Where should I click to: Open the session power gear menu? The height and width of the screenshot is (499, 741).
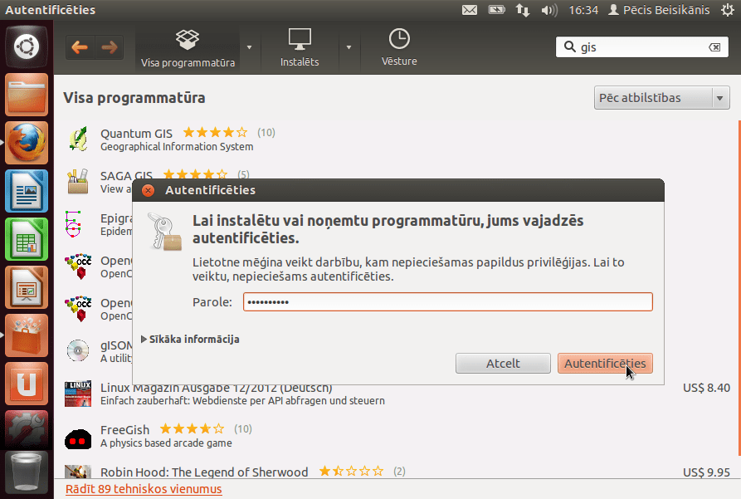(727, 10)
